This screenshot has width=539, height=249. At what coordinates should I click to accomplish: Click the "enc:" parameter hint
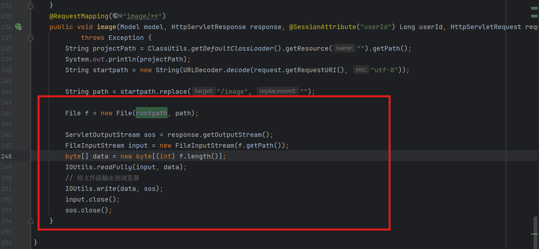pos(361,70)
